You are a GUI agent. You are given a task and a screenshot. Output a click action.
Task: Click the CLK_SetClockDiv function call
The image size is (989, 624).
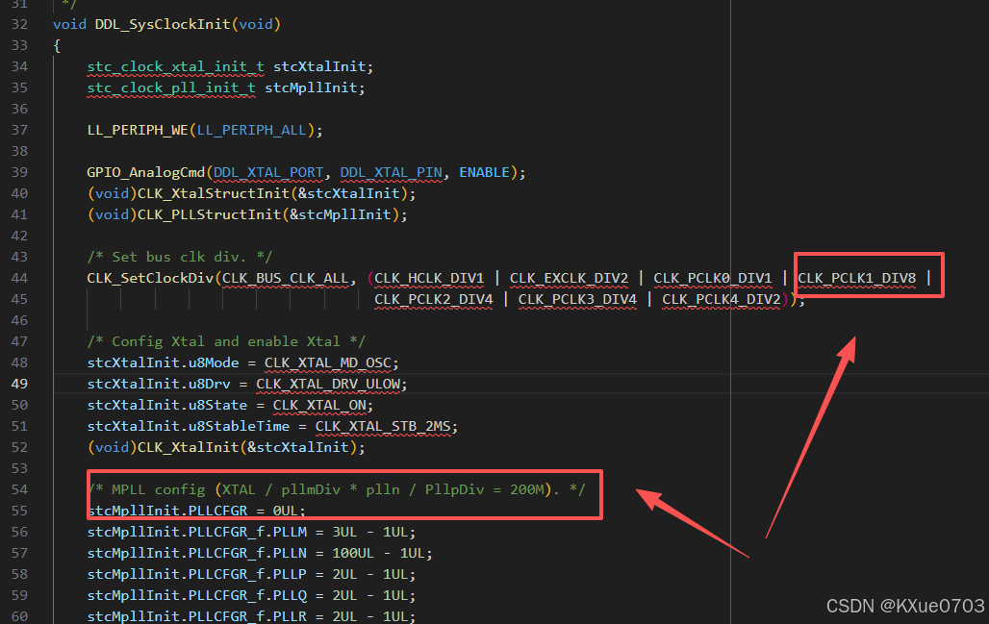[150, 278]
